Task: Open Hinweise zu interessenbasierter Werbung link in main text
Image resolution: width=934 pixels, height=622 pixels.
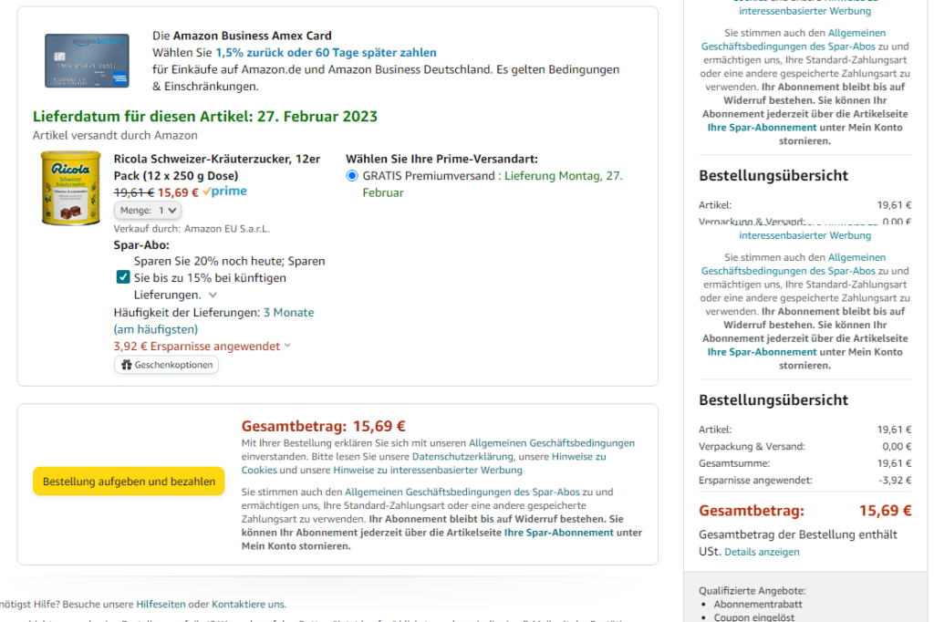Action: [428, 470]
